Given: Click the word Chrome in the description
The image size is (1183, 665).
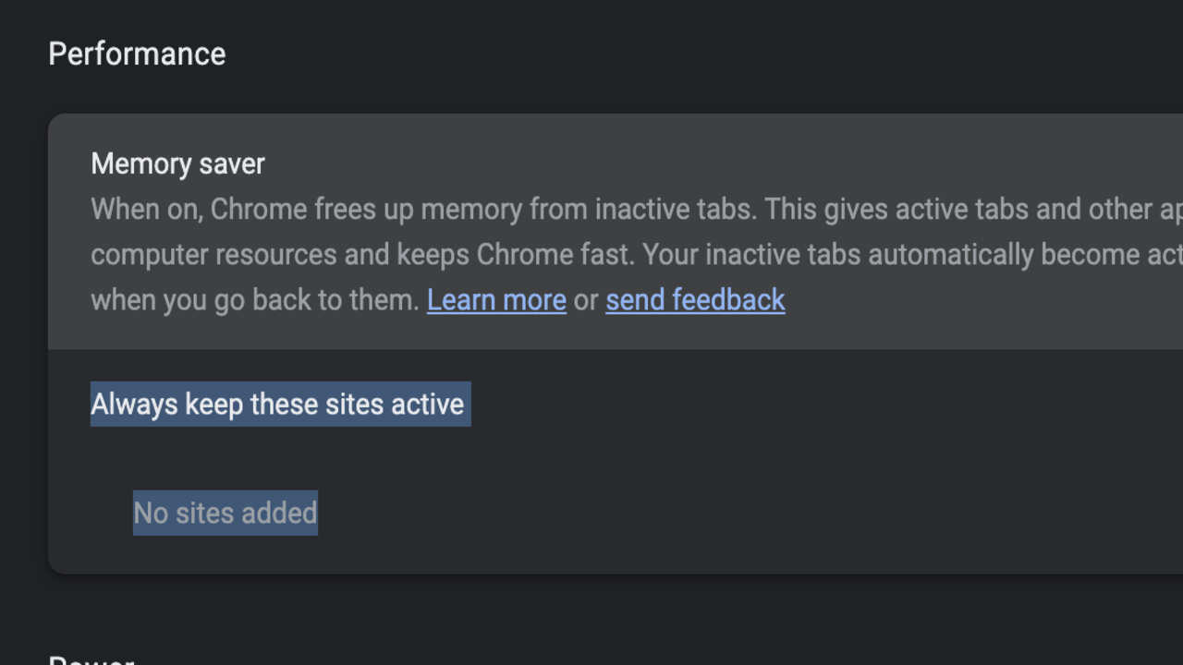Looking at the screenshot, I should pyautogui.click(x=260, y=209).
